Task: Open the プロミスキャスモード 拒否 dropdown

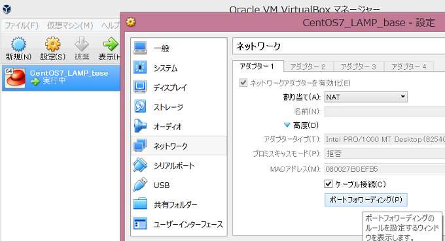Action: coord(385,153)
